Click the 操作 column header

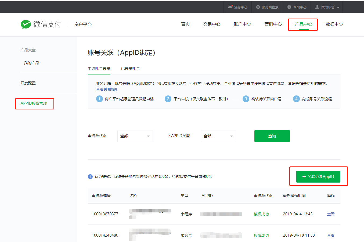[331, 196]
